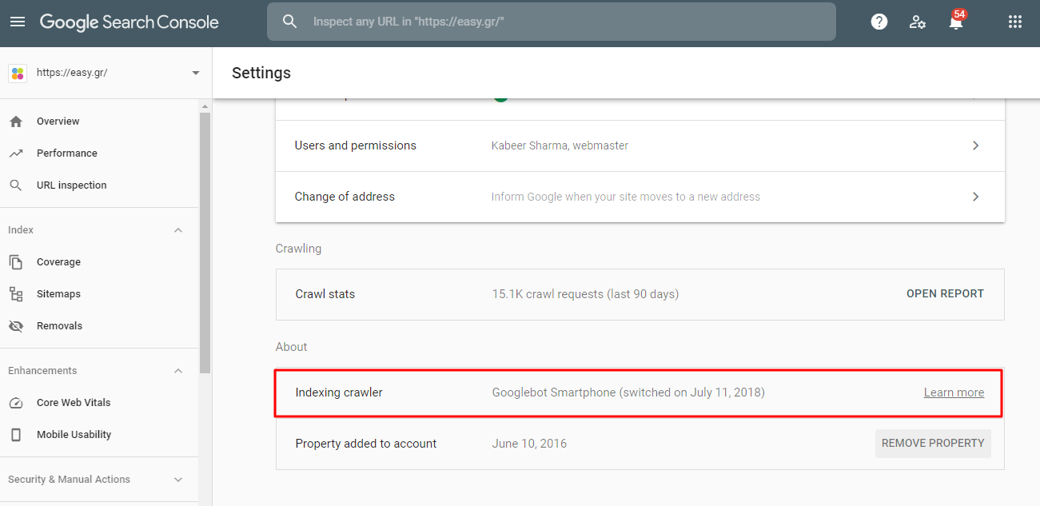Click 'Googlebot Smartphone (switched on July 11, 2018)' text
This screenshot has height=506, width=1040.
(628, 392)
